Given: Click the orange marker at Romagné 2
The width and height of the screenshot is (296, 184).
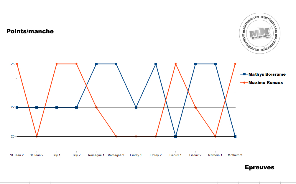Looking at the screenshot, I should [116, 136].
